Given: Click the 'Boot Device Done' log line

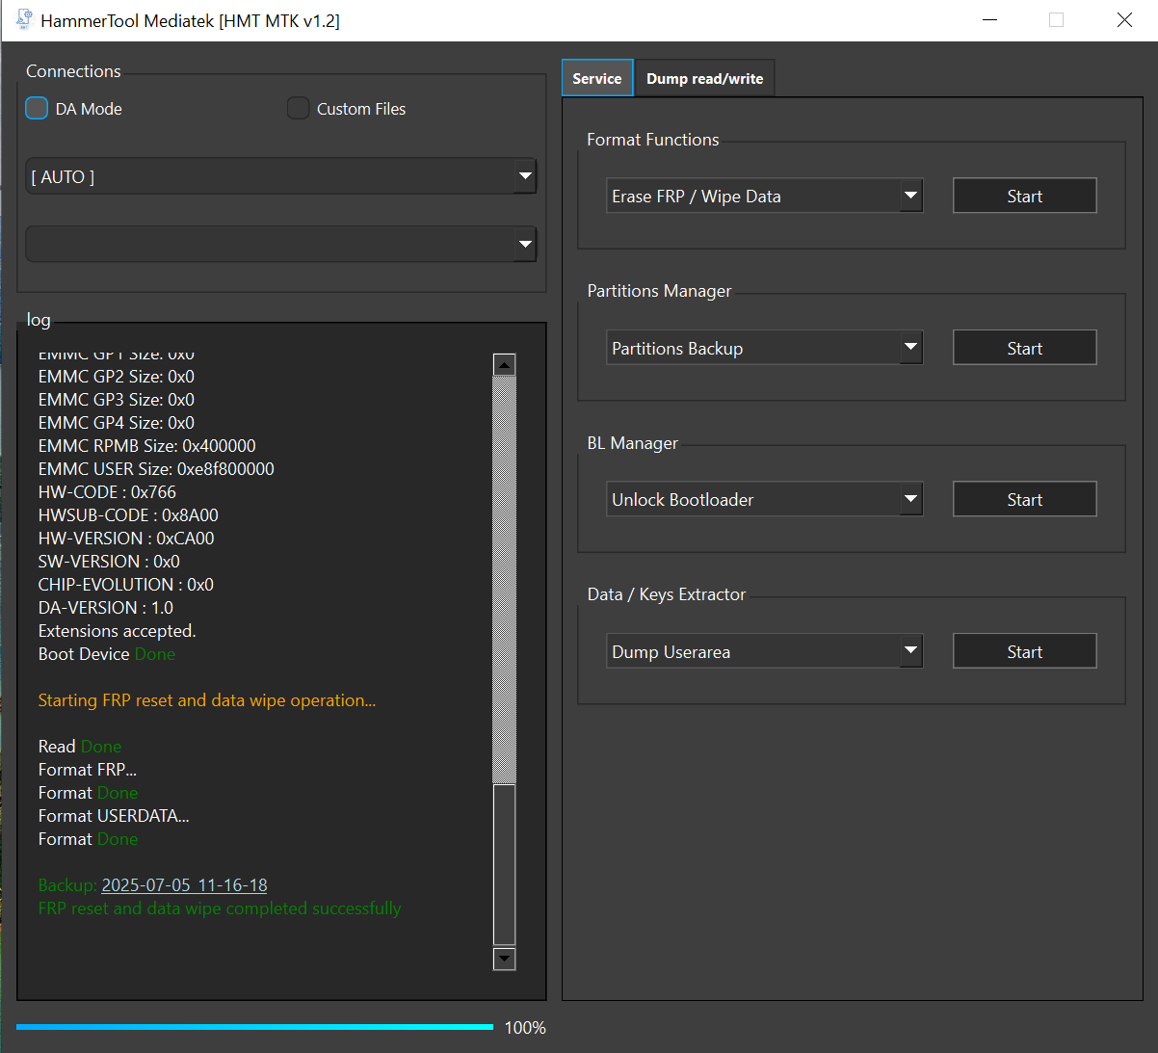Looking at the screenshot, I should click(x=107, y=653).
